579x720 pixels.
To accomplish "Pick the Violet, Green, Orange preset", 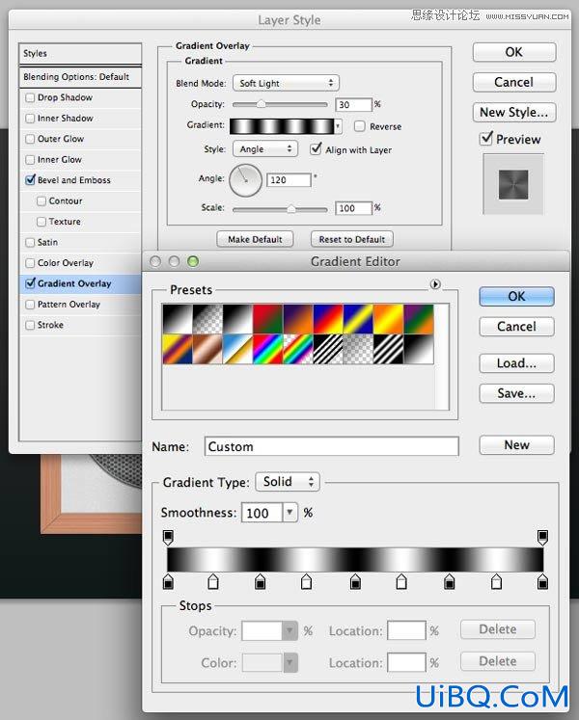I will click(419, 319).
